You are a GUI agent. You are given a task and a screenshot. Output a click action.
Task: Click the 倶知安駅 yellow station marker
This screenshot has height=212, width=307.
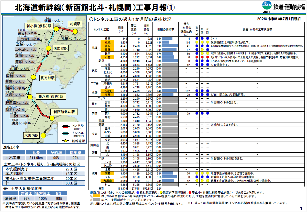point(48,48)
